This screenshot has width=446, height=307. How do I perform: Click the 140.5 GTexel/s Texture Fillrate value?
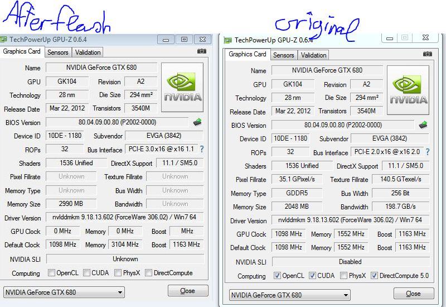[x=400, y=179]
